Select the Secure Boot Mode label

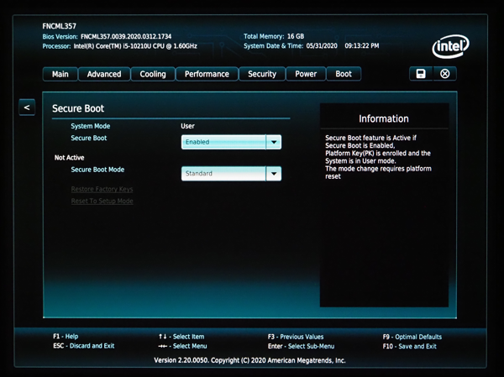(x=97, y=170)
